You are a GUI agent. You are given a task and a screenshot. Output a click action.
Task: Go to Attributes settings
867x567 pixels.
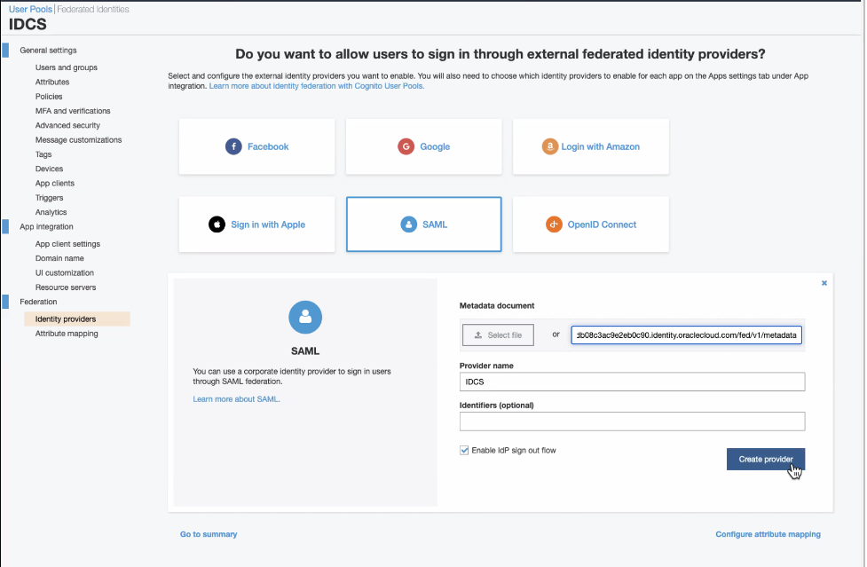point(52,82)
